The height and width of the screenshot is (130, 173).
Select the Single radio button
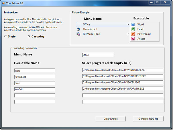coord(5,36)
